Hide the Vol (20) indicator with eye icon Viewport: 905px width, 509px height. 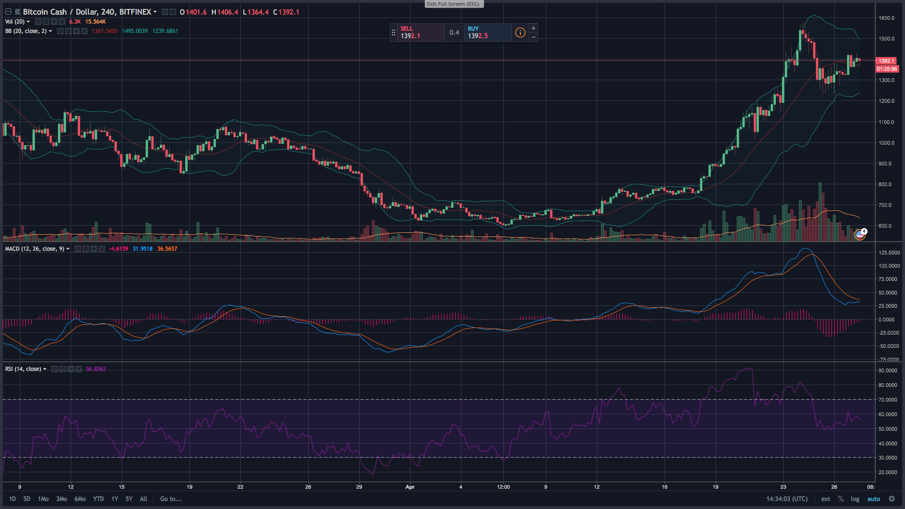click(x=38, y=22)
